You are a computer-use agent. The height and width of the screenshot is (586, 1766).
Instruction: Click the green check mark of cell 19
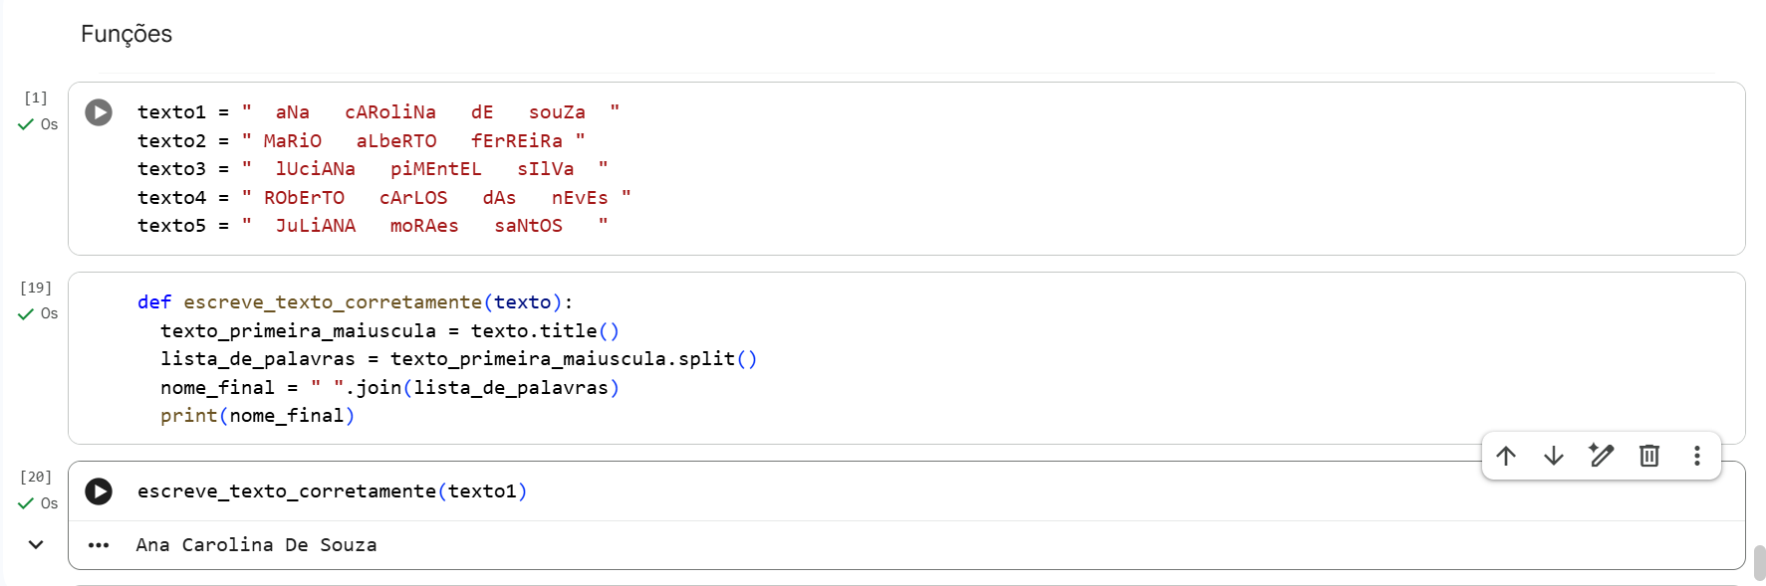[x=26, y=314]
